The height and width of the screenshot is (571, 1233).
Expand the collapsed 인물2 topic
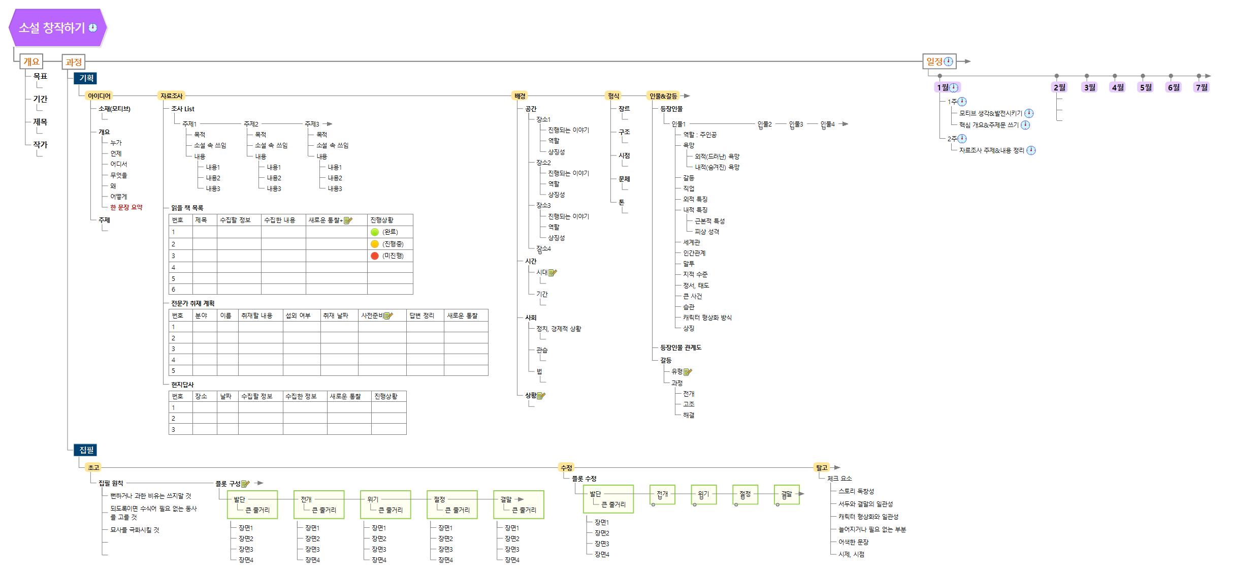pos(761,129)
